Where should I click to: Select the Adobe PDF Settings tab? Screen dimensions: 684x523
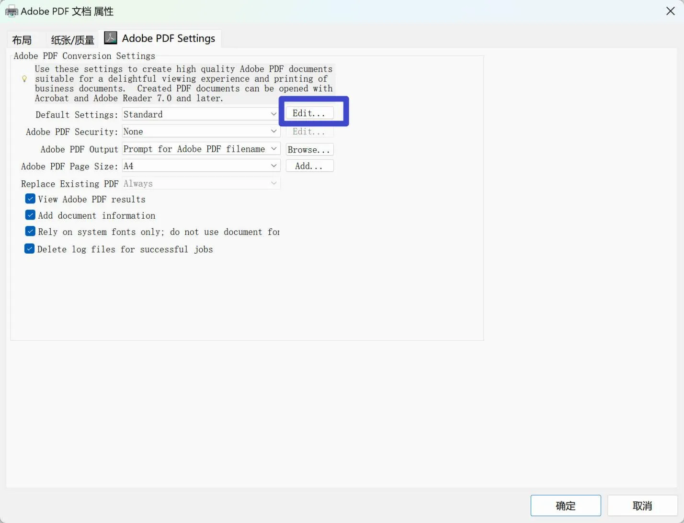(168, 38)
